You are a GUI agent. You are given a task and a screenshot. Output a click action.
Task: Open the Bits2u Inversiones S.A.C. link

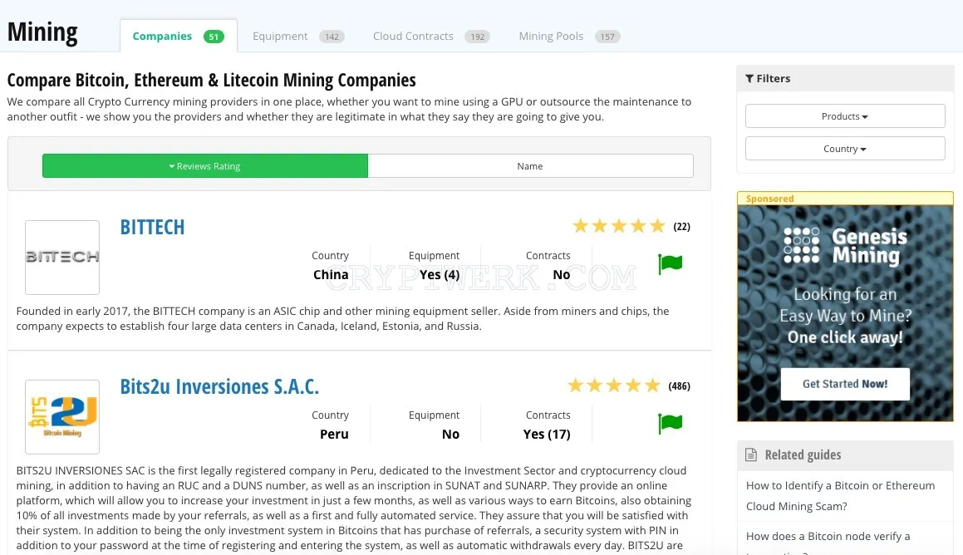tap(219, 387)
